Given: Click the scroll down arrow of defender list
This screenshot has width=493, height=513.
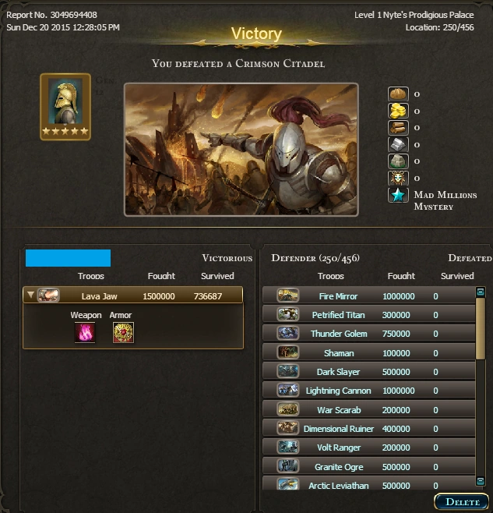Looking at the screenshot, I should (x=481, y=481).
